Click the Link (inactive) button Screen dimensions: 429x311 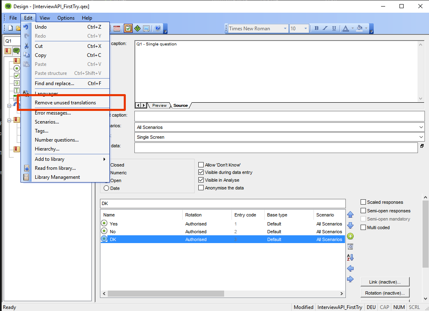385,282
